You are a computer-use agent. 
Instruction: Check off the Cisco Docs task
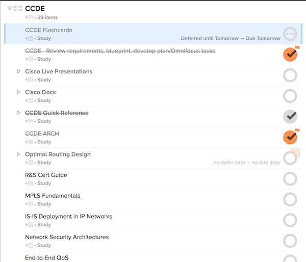[290, 96]
